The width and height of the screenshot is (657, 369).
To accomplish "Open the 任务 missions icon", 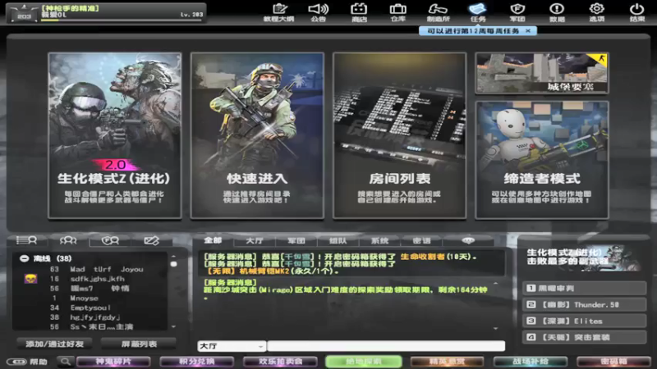I will [x=478, y=12].
